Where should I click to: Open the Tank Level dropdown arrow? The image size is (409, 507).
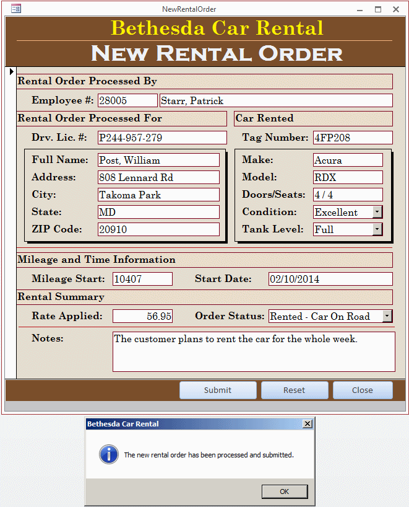(377, 229)
